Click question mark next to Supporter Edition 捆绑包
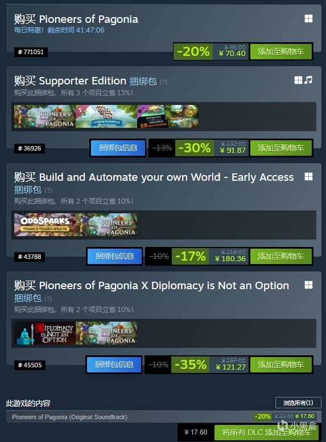The width and height of the screenshot is (326, 442). tap(163, 82)
